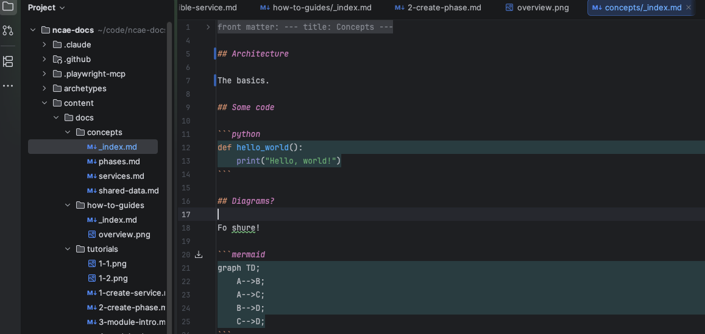Select 1-1.png in tutorials folder
705x334 pixels.
pyautogui.click(x=112, y=263)
